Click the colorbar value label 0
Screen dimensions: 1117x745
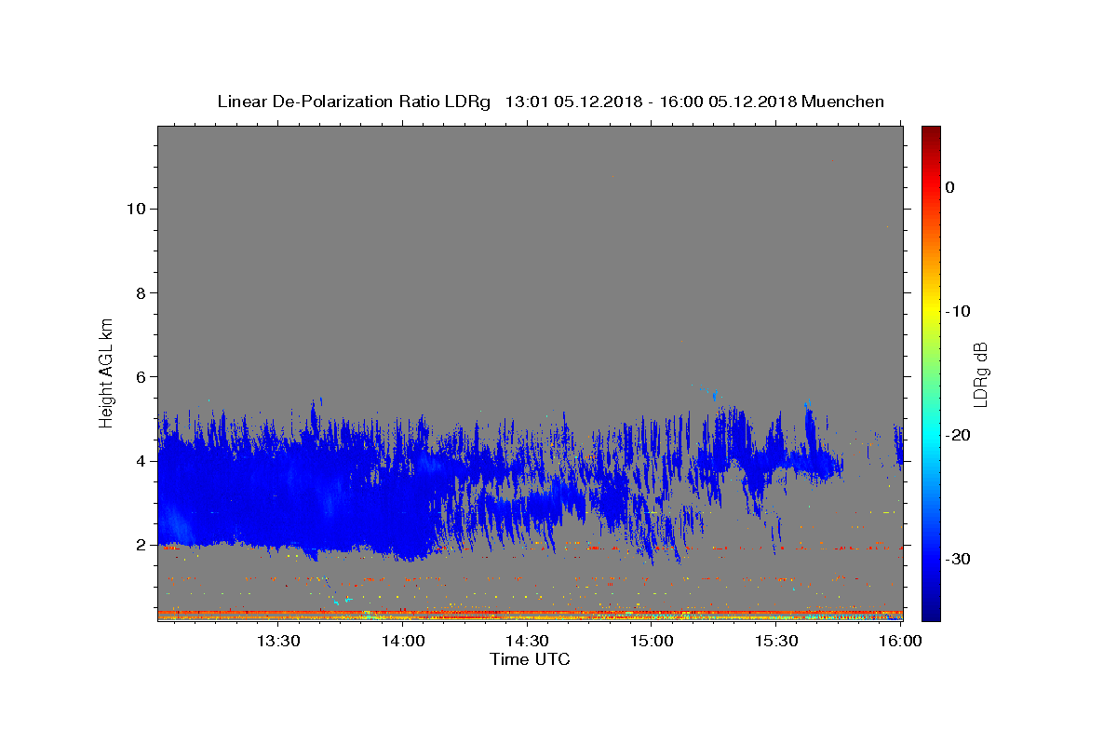949,187
